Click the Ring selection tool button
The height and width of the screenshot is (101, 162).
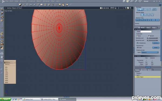[141, 20]
